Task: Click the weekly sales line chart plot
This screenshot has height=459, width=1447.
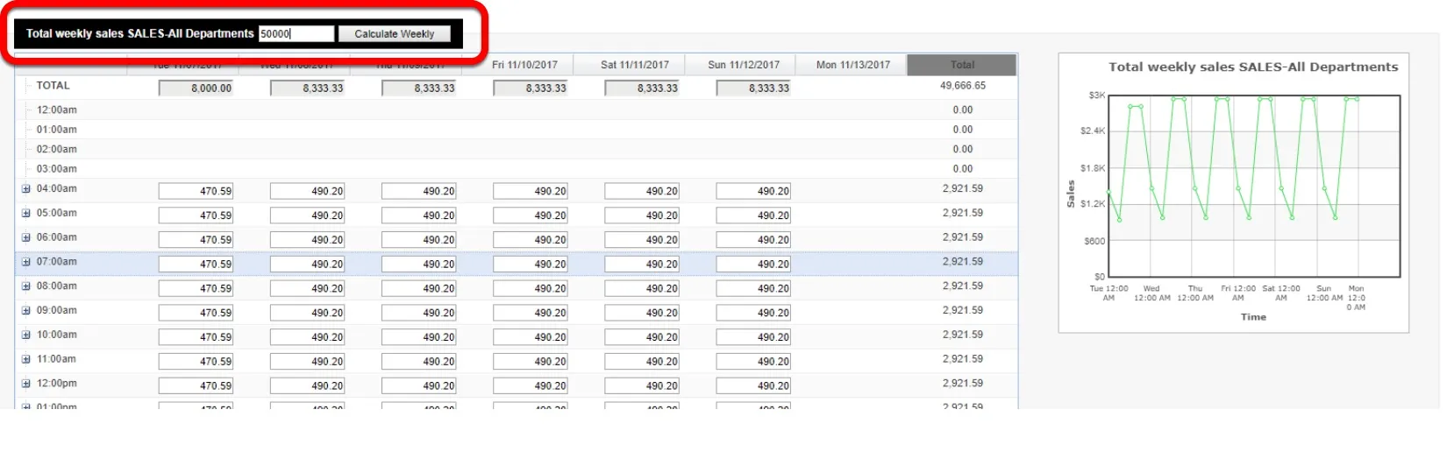Action: [x=1254, y=186]
